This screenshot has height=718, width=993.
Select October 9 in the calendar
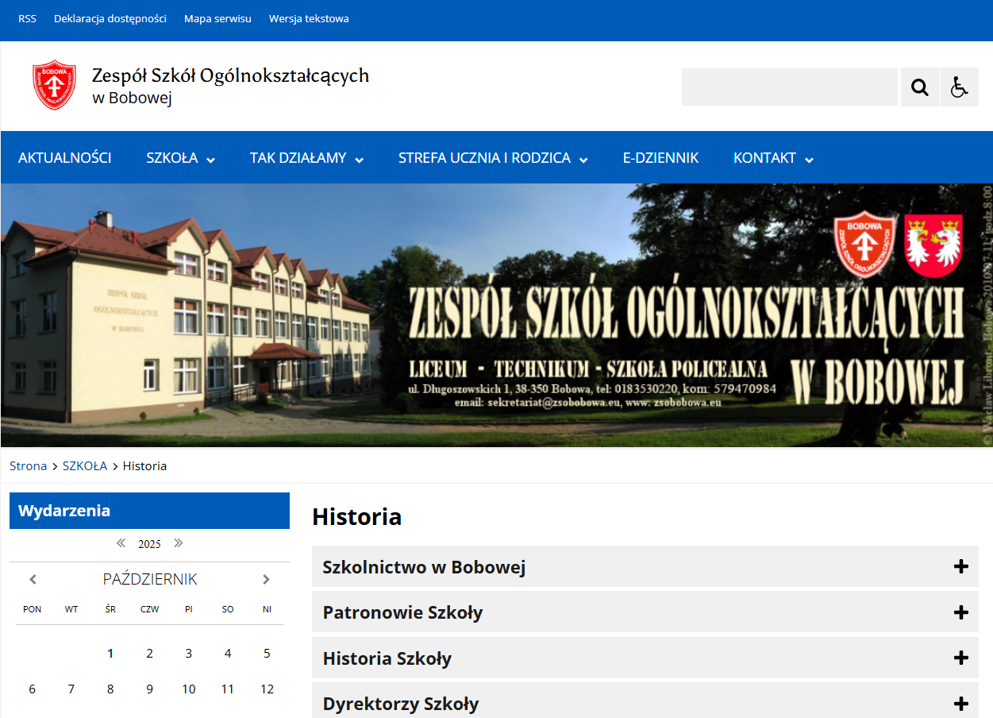point(149,689)
